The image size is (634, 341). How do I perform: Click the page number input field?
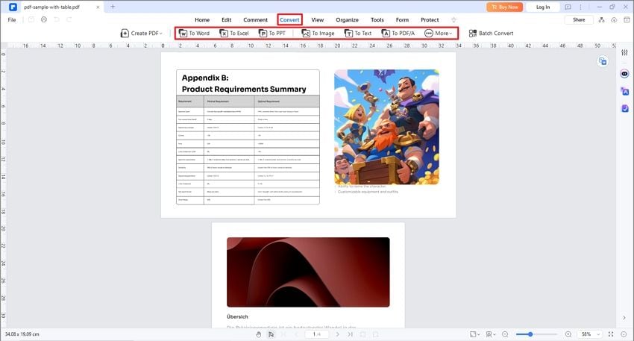click(x=316, y=334)
